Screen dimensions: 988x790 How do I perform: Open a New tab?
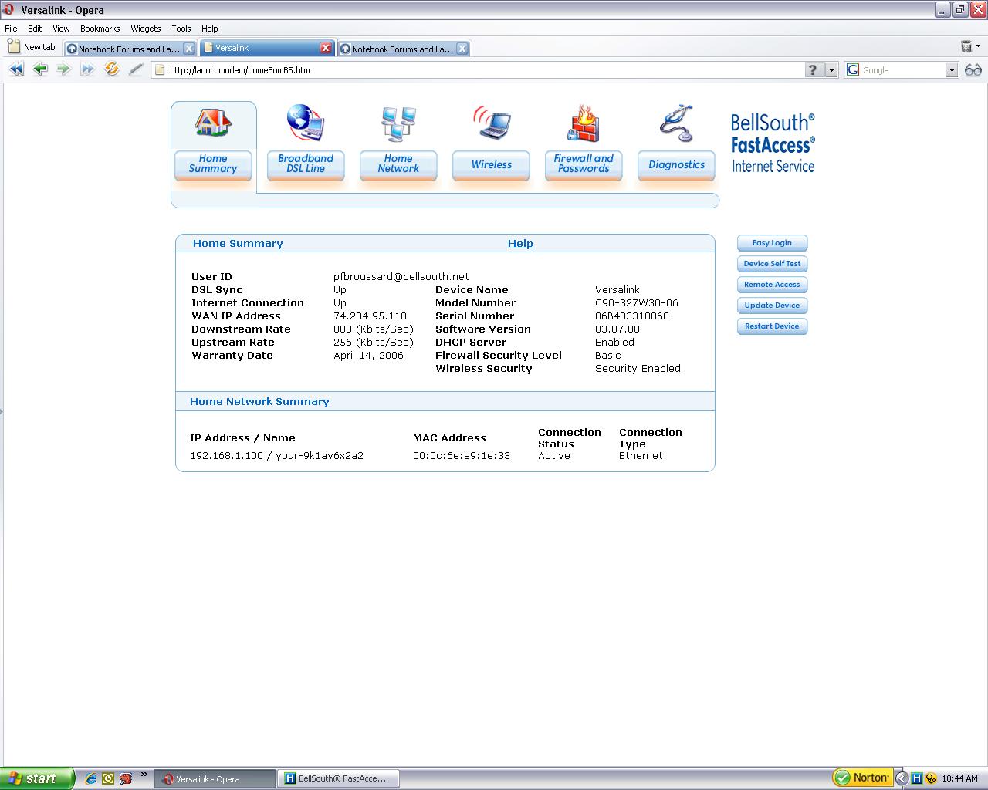(32, 47)
